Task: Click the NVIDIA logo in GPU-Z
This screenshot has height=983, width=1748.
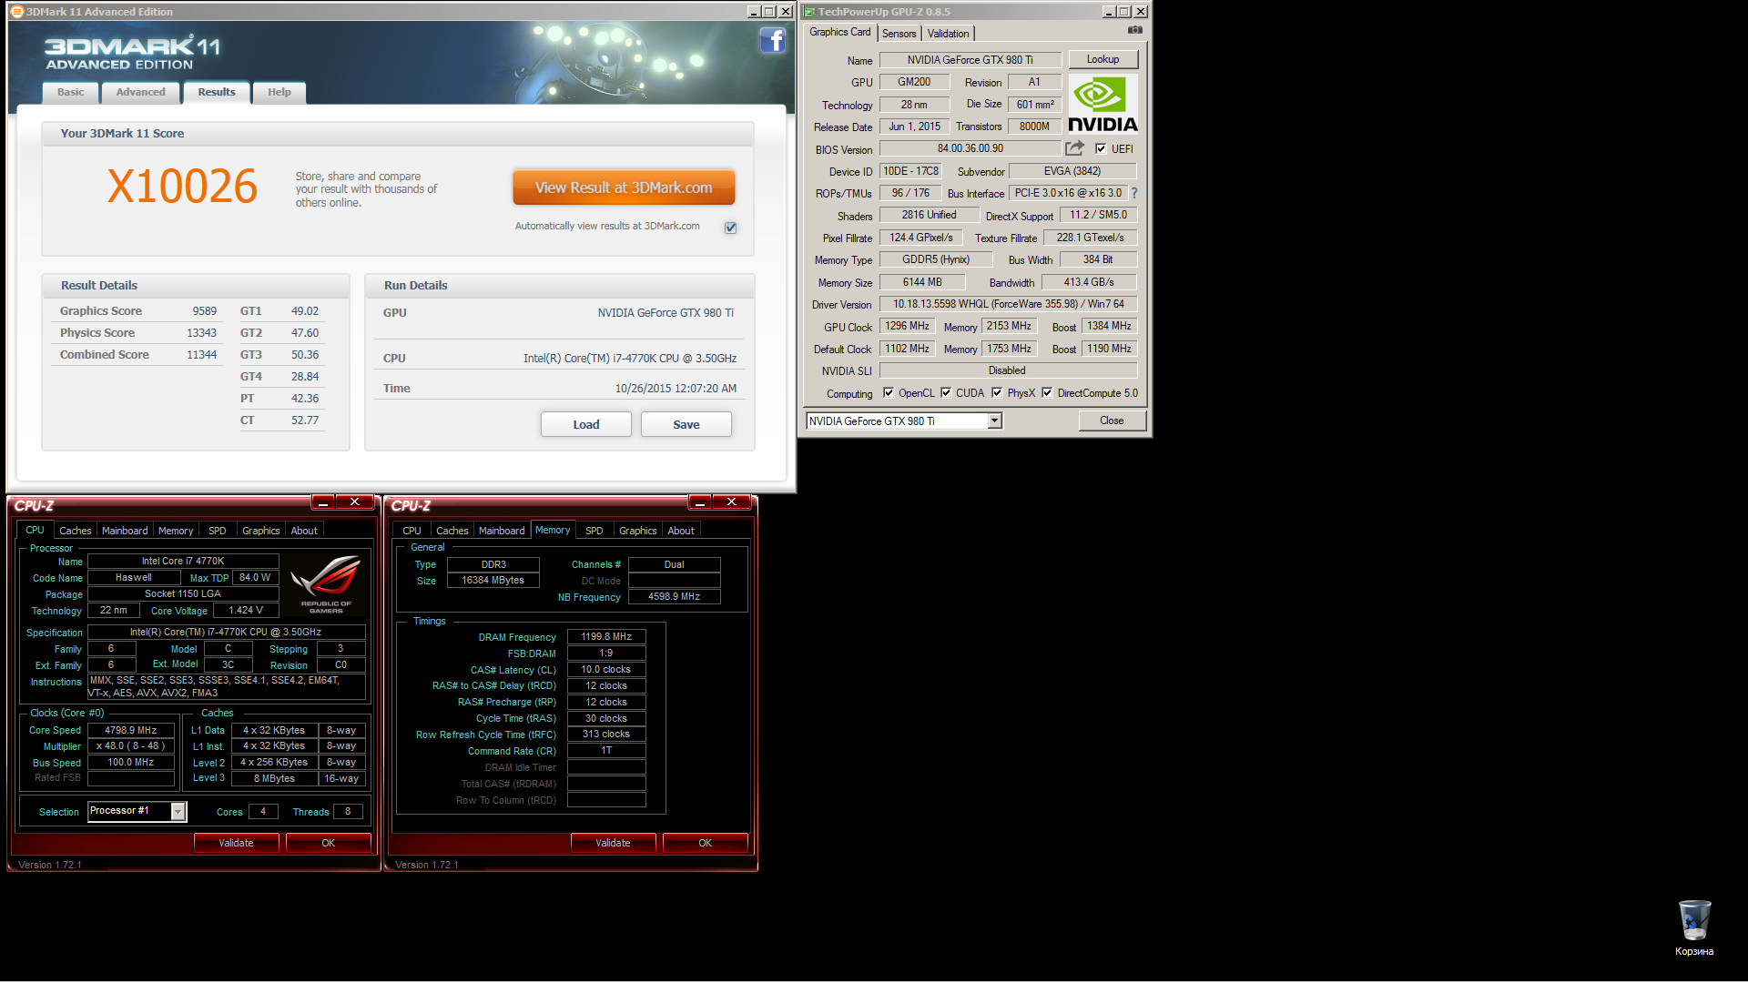Action: point(1103,105)
